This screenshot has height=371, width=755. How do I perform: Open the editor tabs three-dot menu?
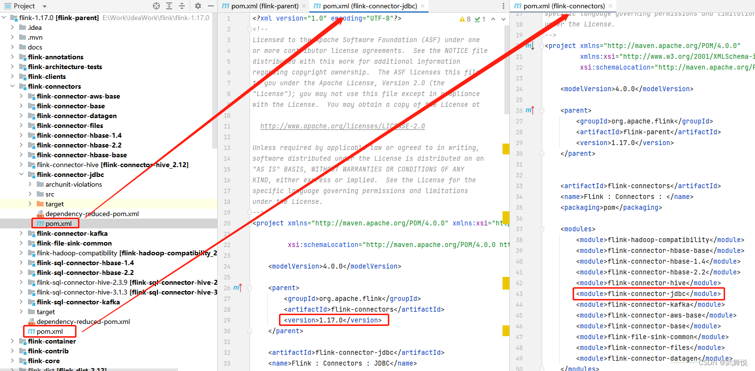click(503, 6)
